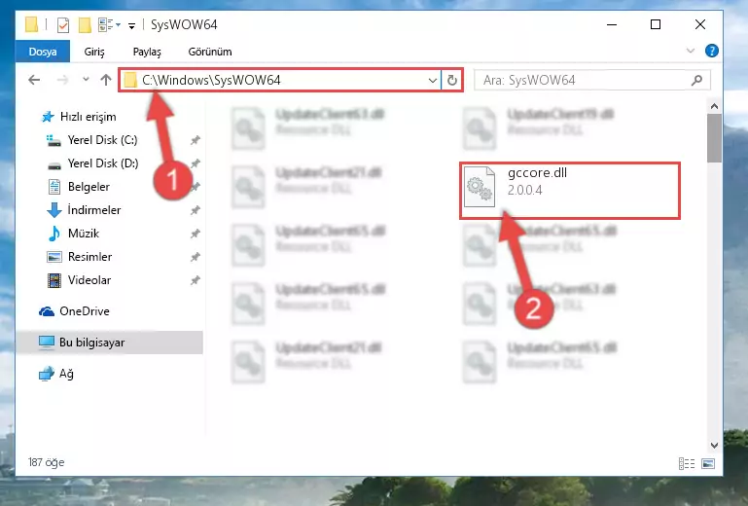
Task: Click the gccore.dll gear file icon
Action: [479, 187]
